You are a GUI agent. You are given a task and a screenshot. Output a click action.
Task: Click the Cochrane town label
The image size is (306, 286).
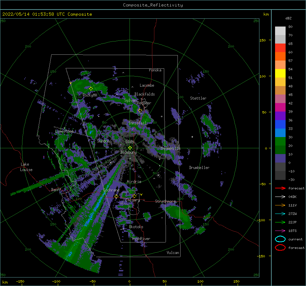(x=111, y=190)
